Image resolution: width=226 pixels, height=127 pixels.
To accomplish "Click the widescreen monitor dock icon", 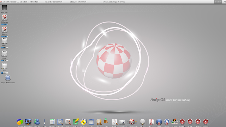I will pyautogui.click(x=28, y=122).
